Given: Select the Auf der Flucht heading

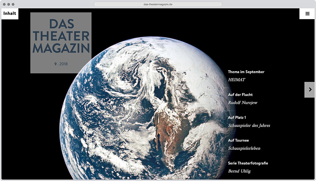Looking at the screenshot, I should point(240,95).
